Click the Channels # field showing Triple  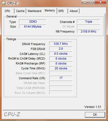tap(89, 22)
